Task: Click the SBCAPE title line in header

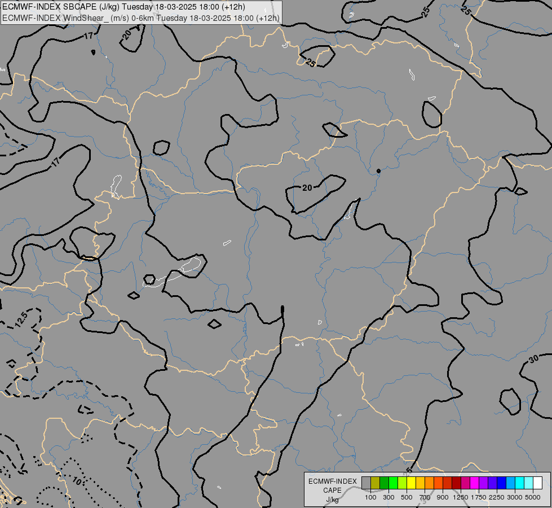Action: pyautogui.click(x=123, y=7)
